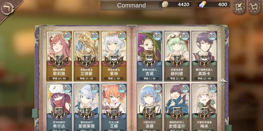Open the quest notes quill icon

click(x=239, y=6)
